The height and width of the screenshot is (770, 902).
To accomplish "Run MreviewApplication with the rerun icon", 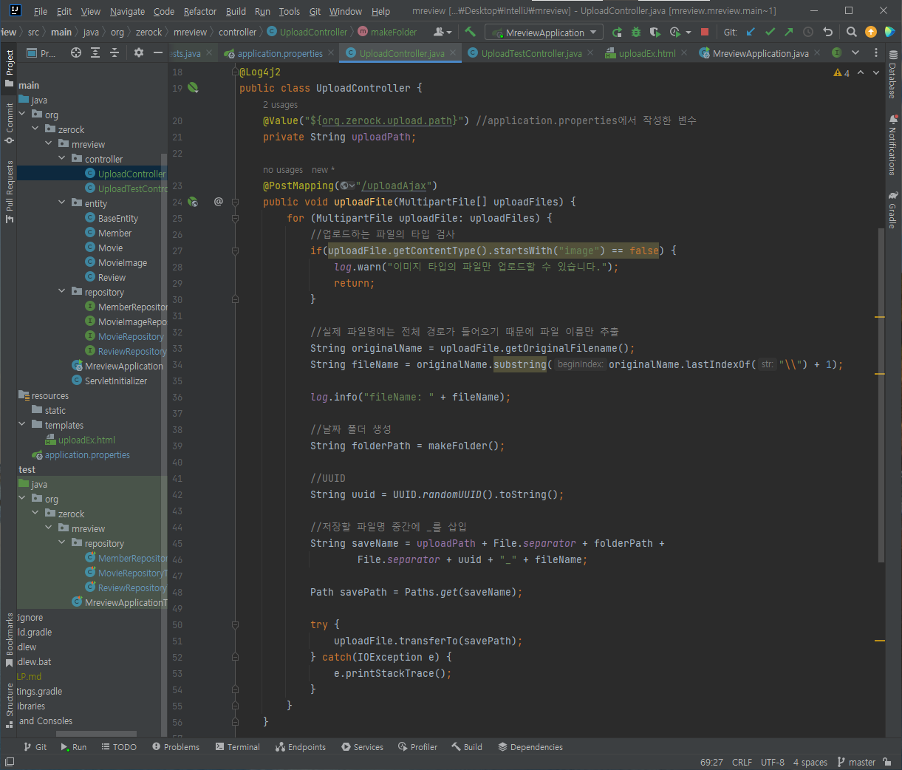I will [x=617, y=33].
